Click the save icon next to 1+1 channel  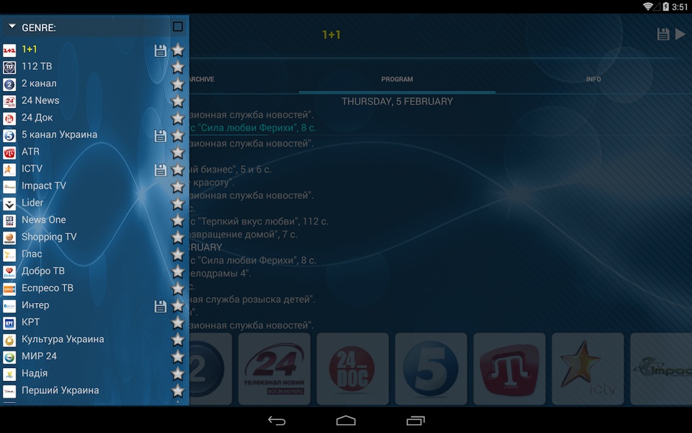click(160, 51)
